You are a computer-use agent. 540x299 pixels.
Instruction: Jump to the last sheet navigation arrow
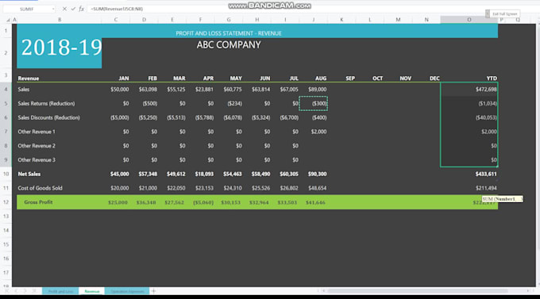pyautogui.click(x=33, y=291)
